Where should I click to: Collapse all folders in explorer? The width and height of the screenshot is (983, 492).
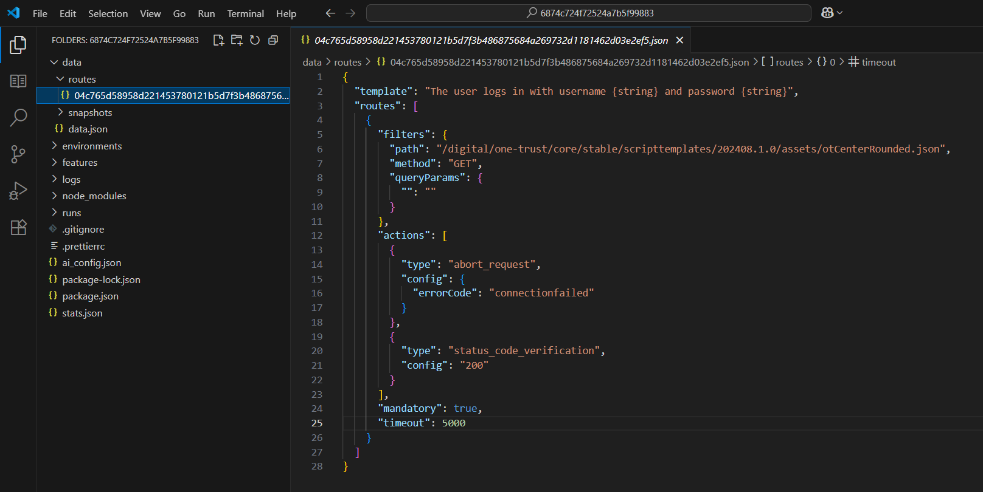[x=273, y=40]
